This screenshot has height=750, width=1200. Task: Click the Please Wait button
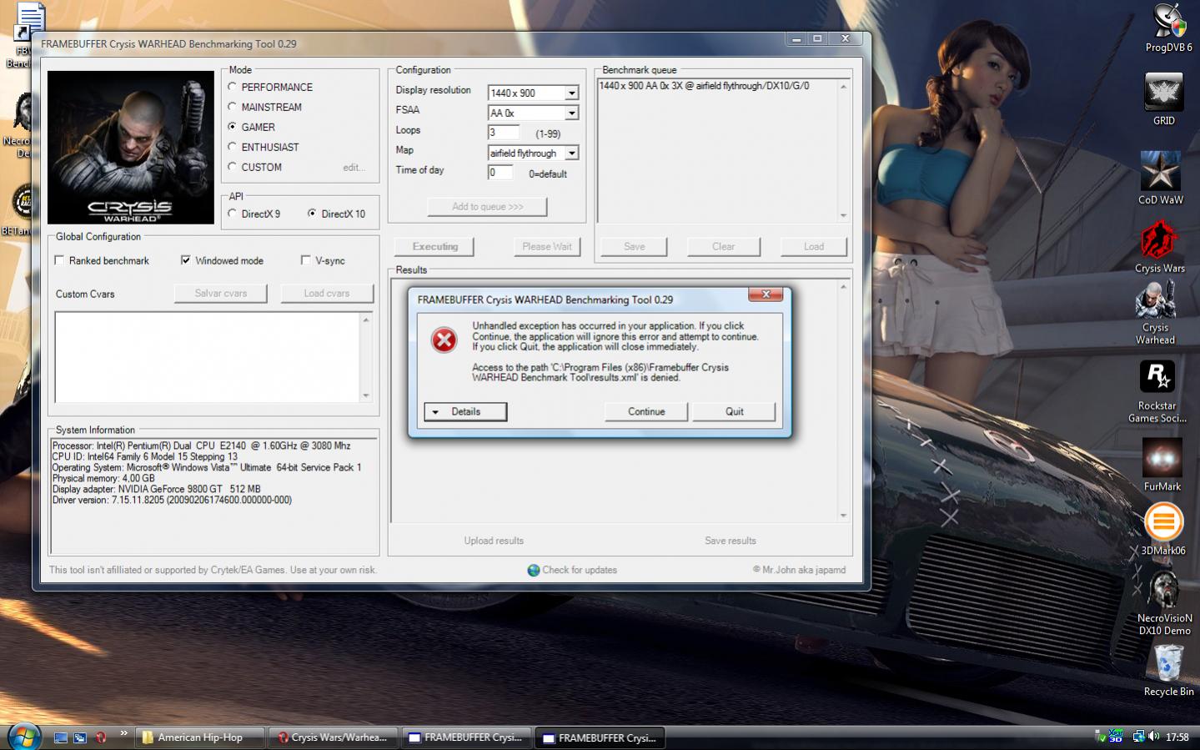pyautogui.click(x=547, y=246)
